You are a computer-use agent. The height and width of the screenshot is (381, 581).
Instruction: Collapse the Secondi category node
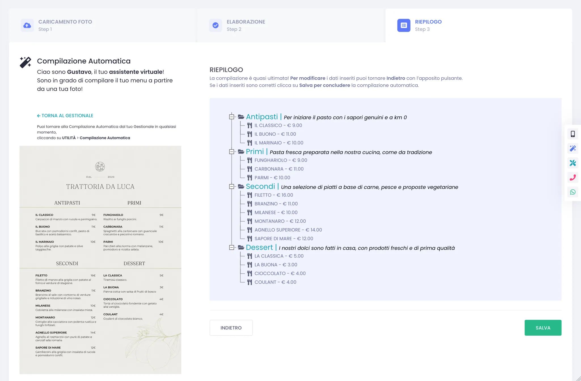231,186
